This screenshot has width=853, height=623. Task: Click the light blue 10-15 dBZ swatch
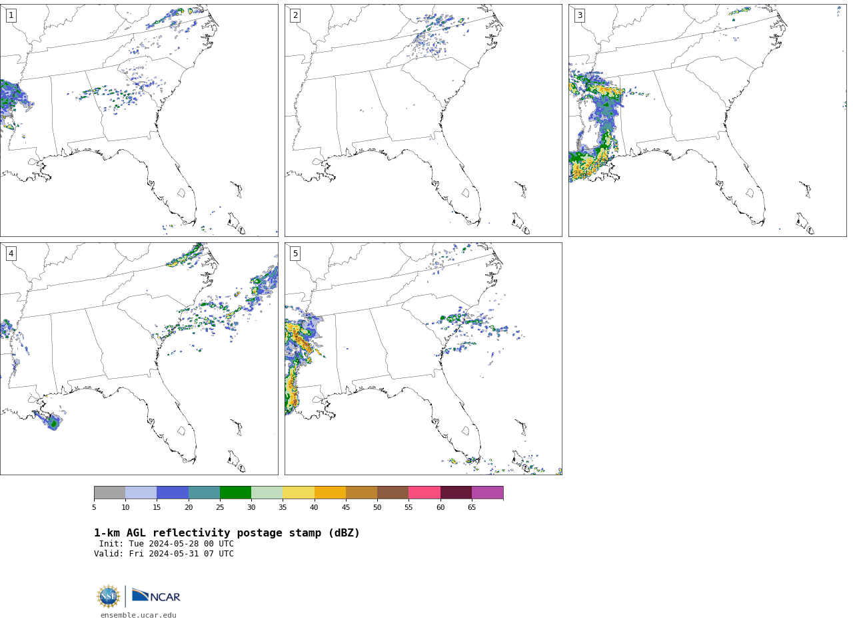pyautogui.click(x=141, y=493)
